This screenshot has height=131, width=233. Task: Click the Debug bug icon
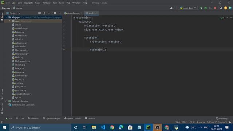tap(205, 8)
